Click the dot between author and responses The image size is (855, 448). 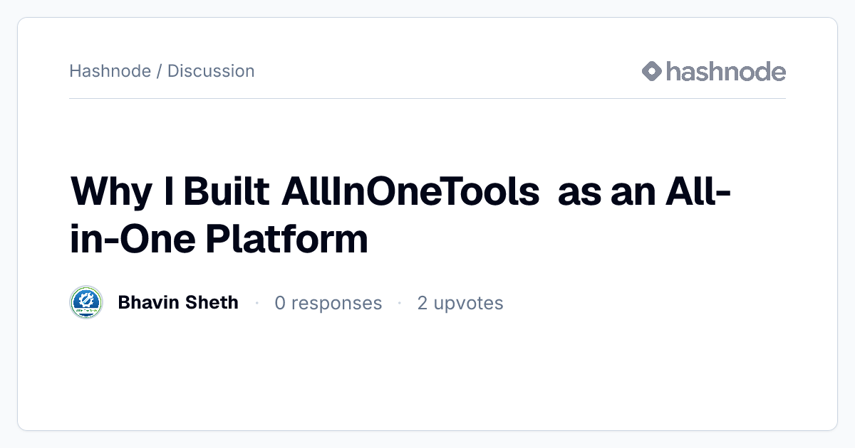[256, 304]
